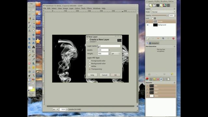This screenshot has height=117, width=208.
Task: Reset tool options to defaults
Action: point(172,74)
